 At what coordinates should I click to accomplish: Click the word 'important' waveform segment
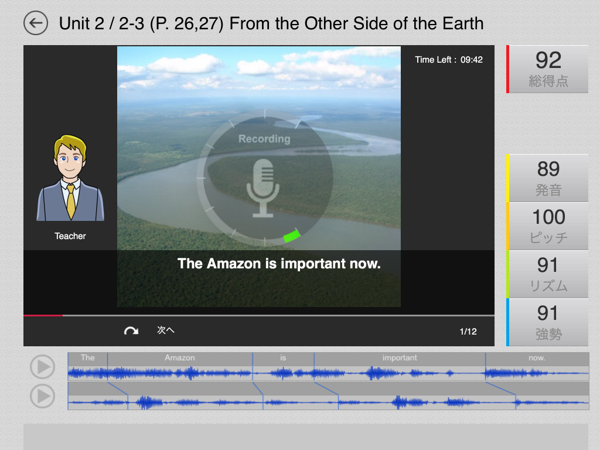[399, 367]
